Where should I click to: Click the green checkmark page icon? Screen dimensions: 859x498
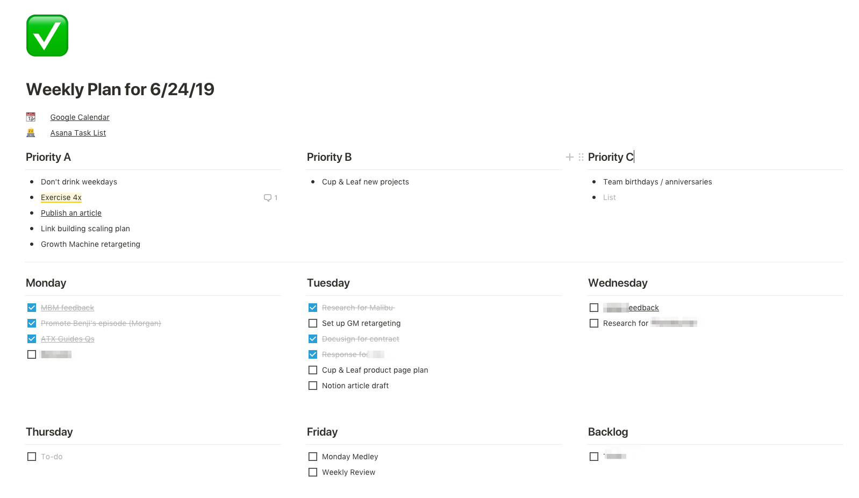coord(47,35)
